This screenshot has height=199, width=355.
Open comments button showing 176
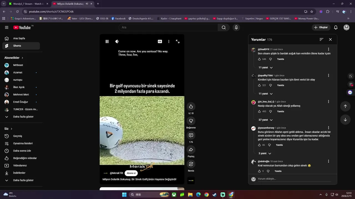point(191,135)
